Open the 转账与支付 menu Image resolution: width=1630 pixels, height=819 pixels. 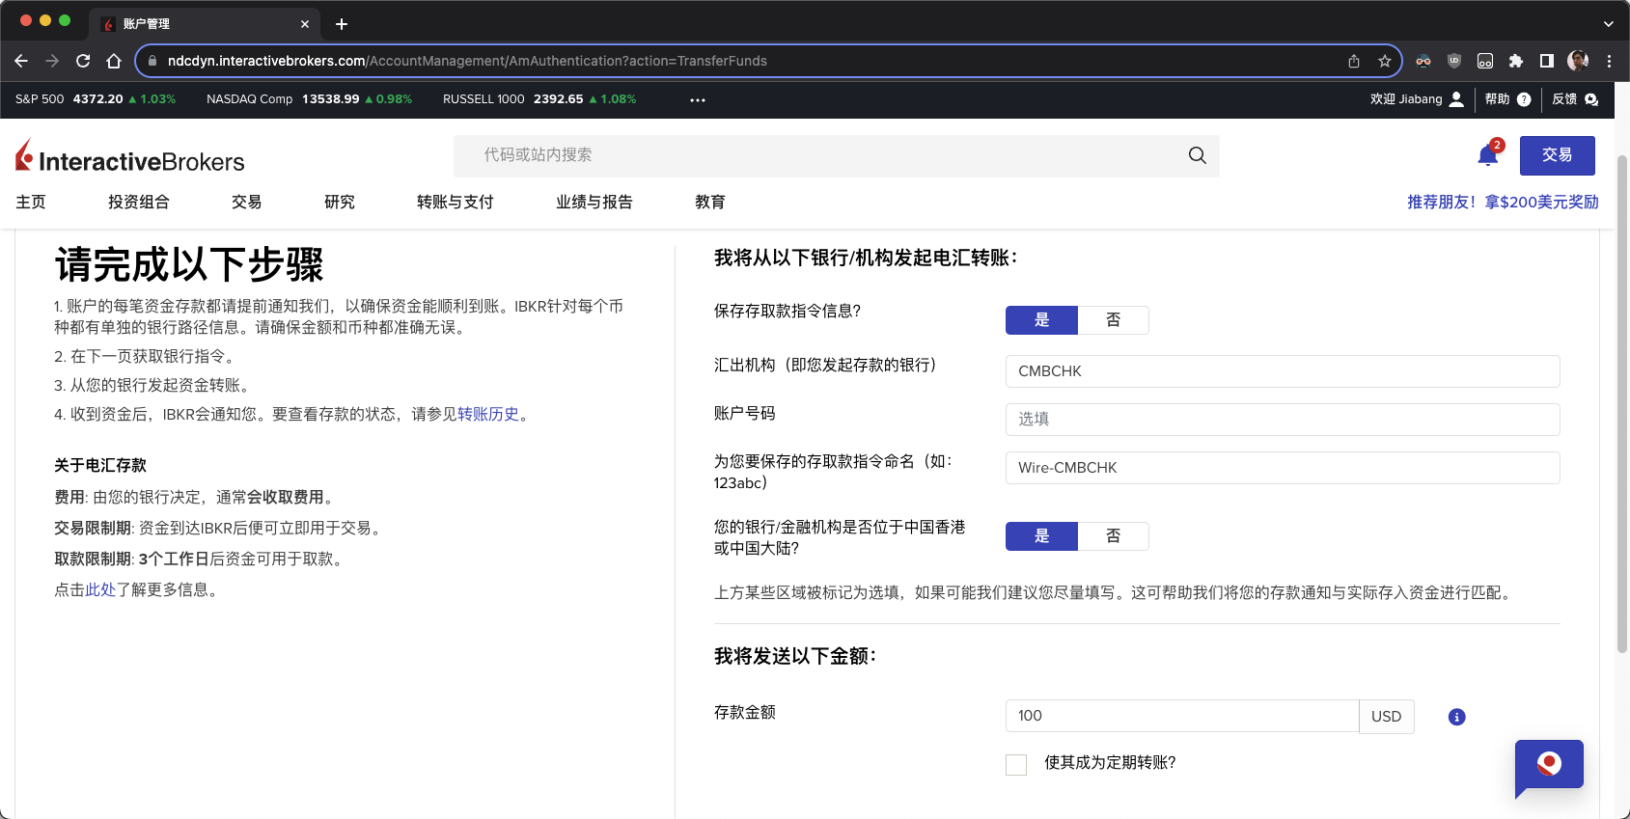(455, 202)
